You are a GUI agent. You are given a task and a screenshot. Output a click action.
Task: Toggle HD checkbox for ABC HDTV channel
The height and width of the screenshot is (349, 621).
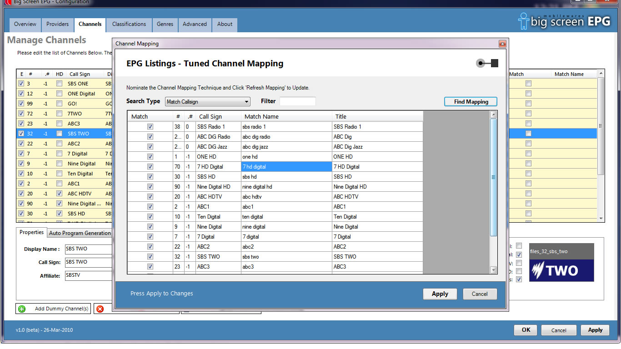coord(59,194)
